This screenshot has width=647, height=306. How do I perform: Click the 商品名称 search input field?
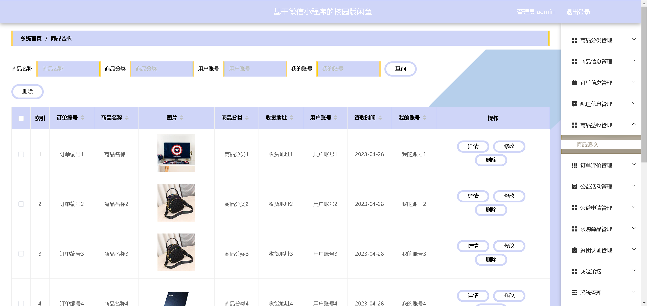coord(68,69)
